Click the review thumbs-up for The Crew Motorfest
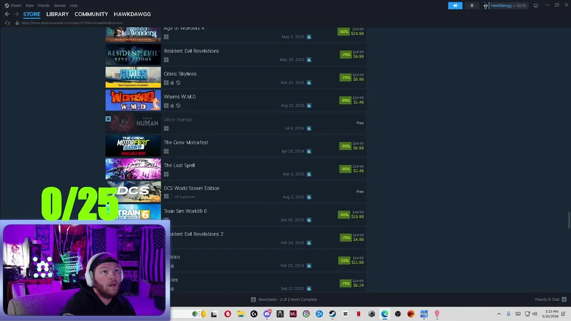 309,151
